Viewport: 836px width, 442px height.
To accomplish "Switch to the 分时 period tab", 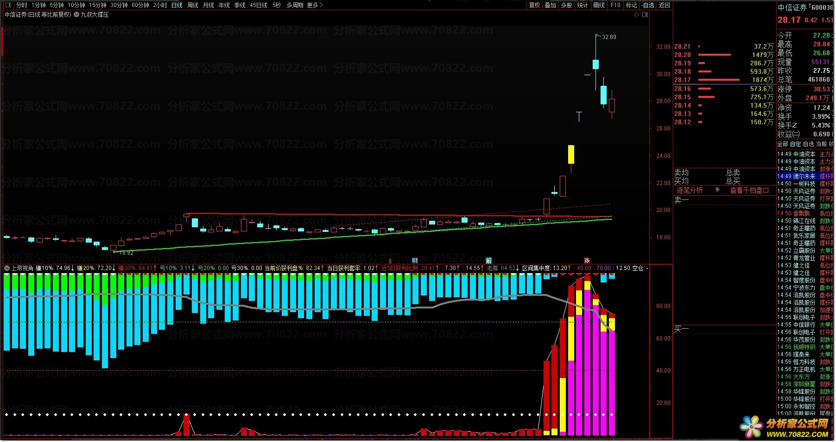I will tap(21, 5).
